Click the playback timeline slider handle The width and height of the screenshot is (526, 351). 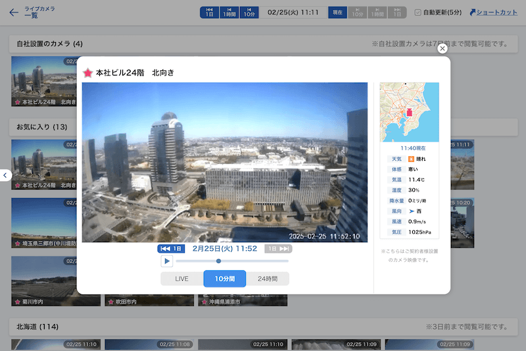[x=218, y=261]
